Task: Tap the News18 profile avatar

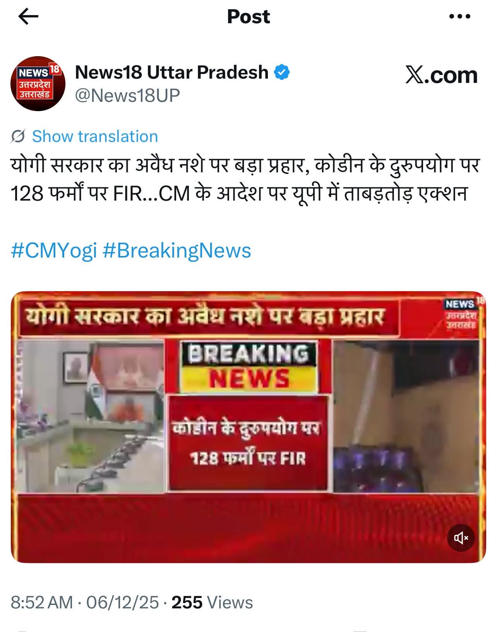Action: (x=38, y=84)
